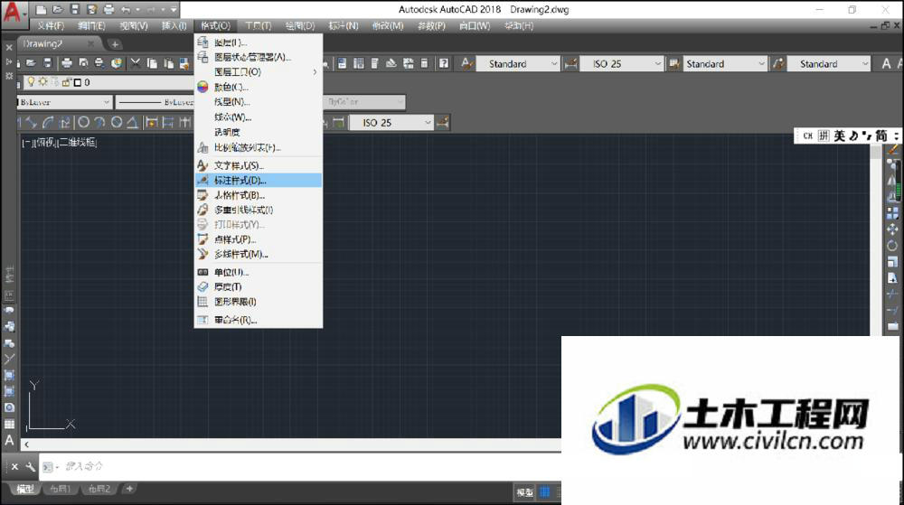904x505 pixels.
Task: Click the Print icon in standard toolbar
Action: click(x=67, y=63)
